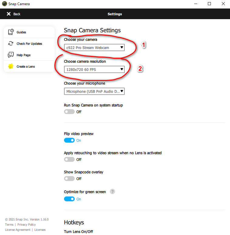Close the Snap Camera window
Image resolution: width=230 pixels, height=235 pixels.
223,4
